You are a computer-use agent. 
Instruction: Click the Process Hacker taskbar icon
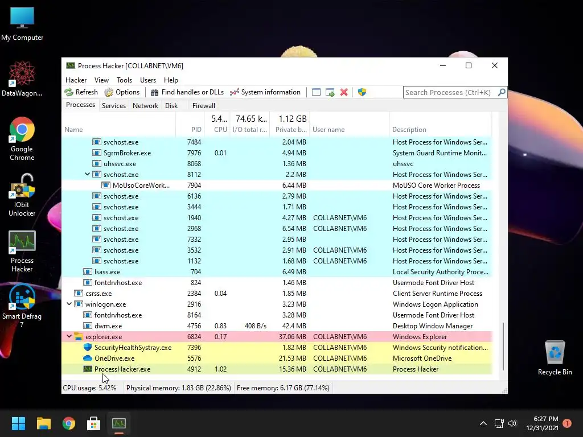[119, 423]
